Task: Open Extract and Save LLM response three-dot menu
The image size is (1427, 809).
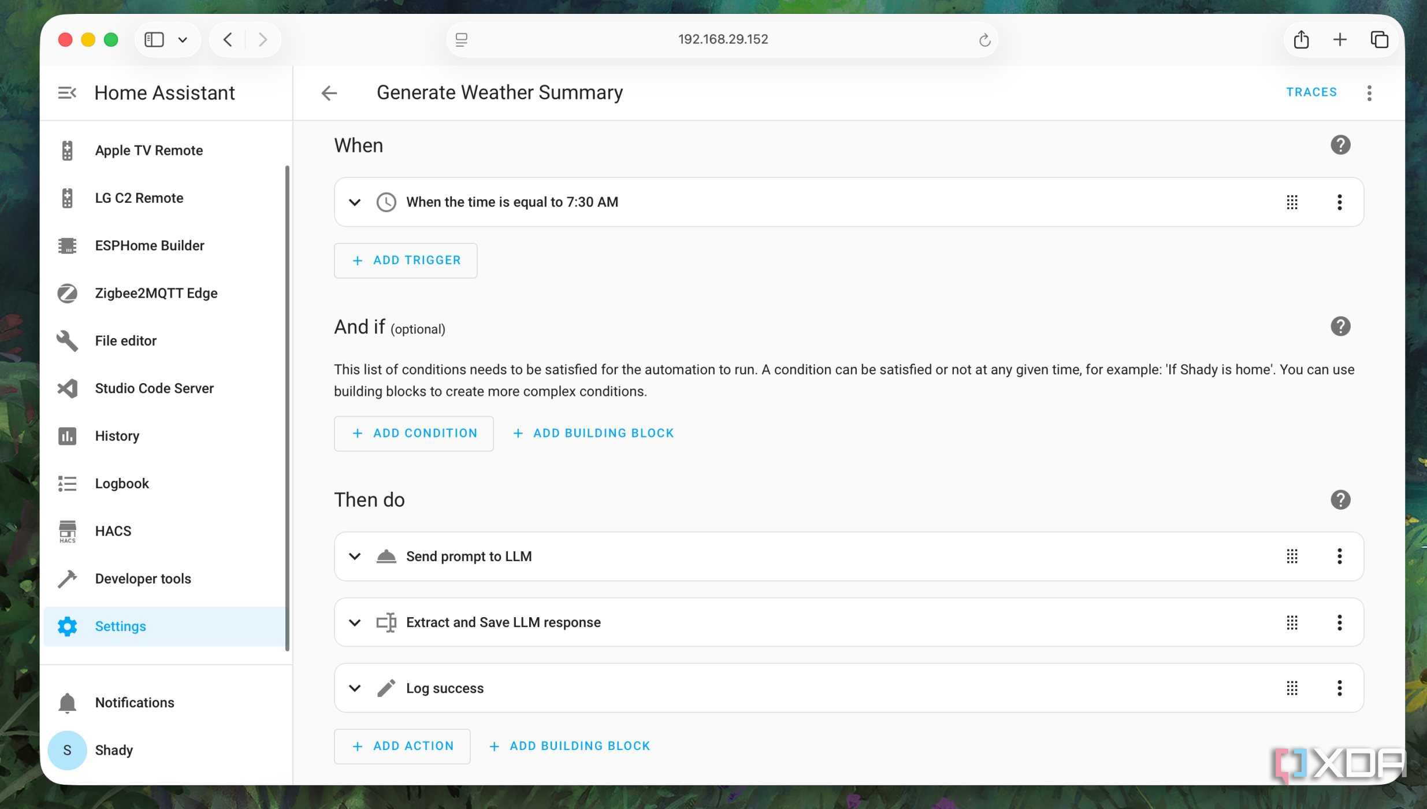Action: click(x=1339, y=622)
